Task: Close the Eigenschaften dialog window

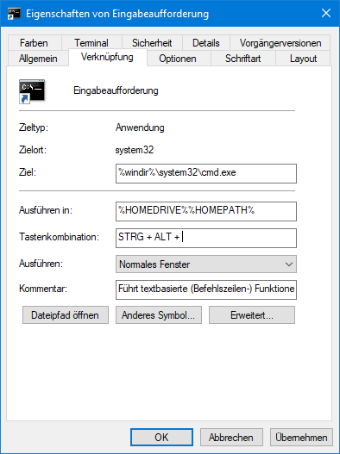Action: (x=326, y=13)
